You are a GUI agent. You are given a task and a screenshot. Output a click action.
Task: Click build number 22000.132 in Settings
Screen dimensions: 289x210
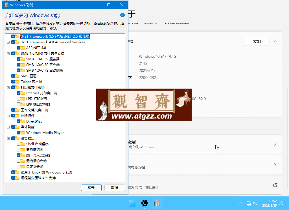tap(147, 78)
